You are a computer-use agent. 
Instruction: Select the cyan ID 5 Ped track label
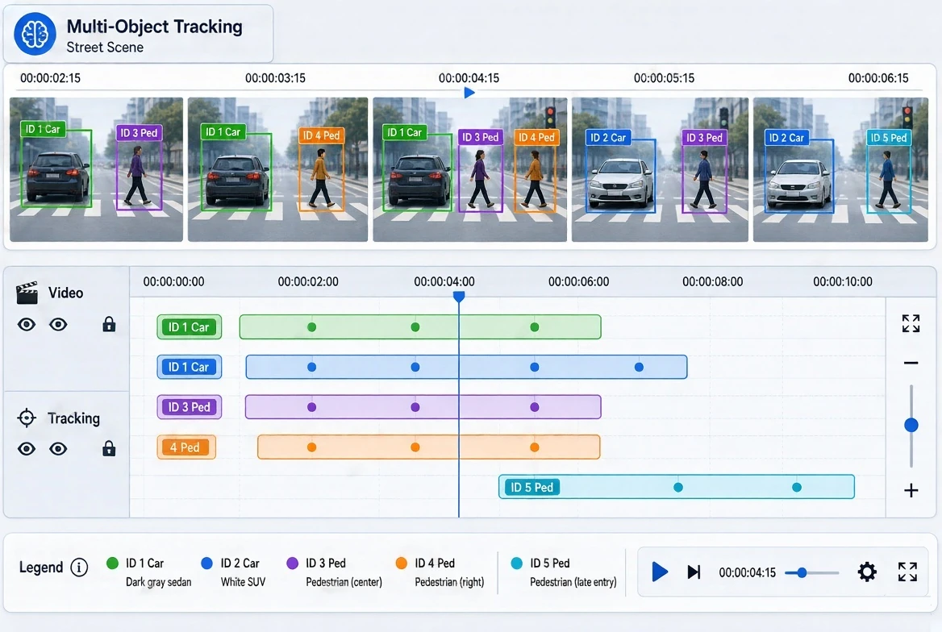tap(531, 487)
